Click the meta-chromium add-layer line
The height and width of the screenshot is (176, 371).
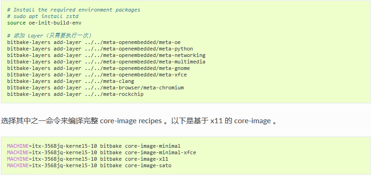coord(96,88)
